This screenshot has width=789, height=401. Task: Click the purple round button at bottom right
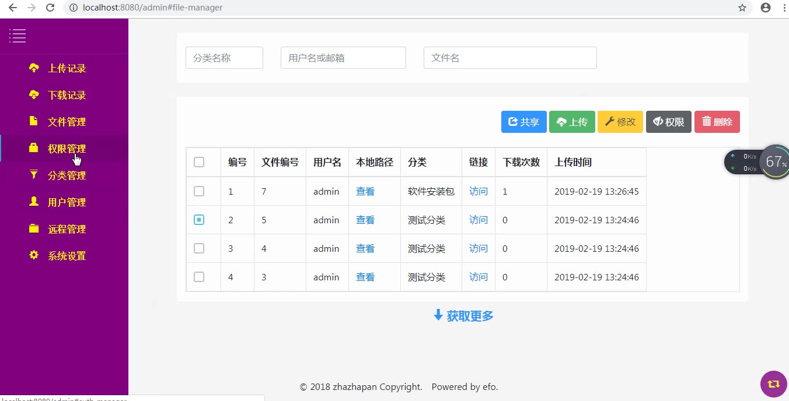pyautogui.click(x=773, y=384)
